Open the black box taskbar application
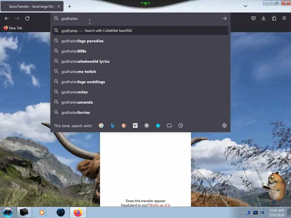The height and width of the screenshot is (218, 291). (24, 212)
